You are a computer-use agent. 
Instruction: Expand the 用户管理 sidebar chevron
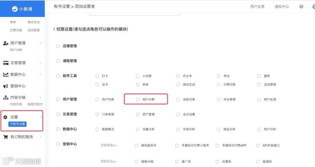(x=40, y=43)
